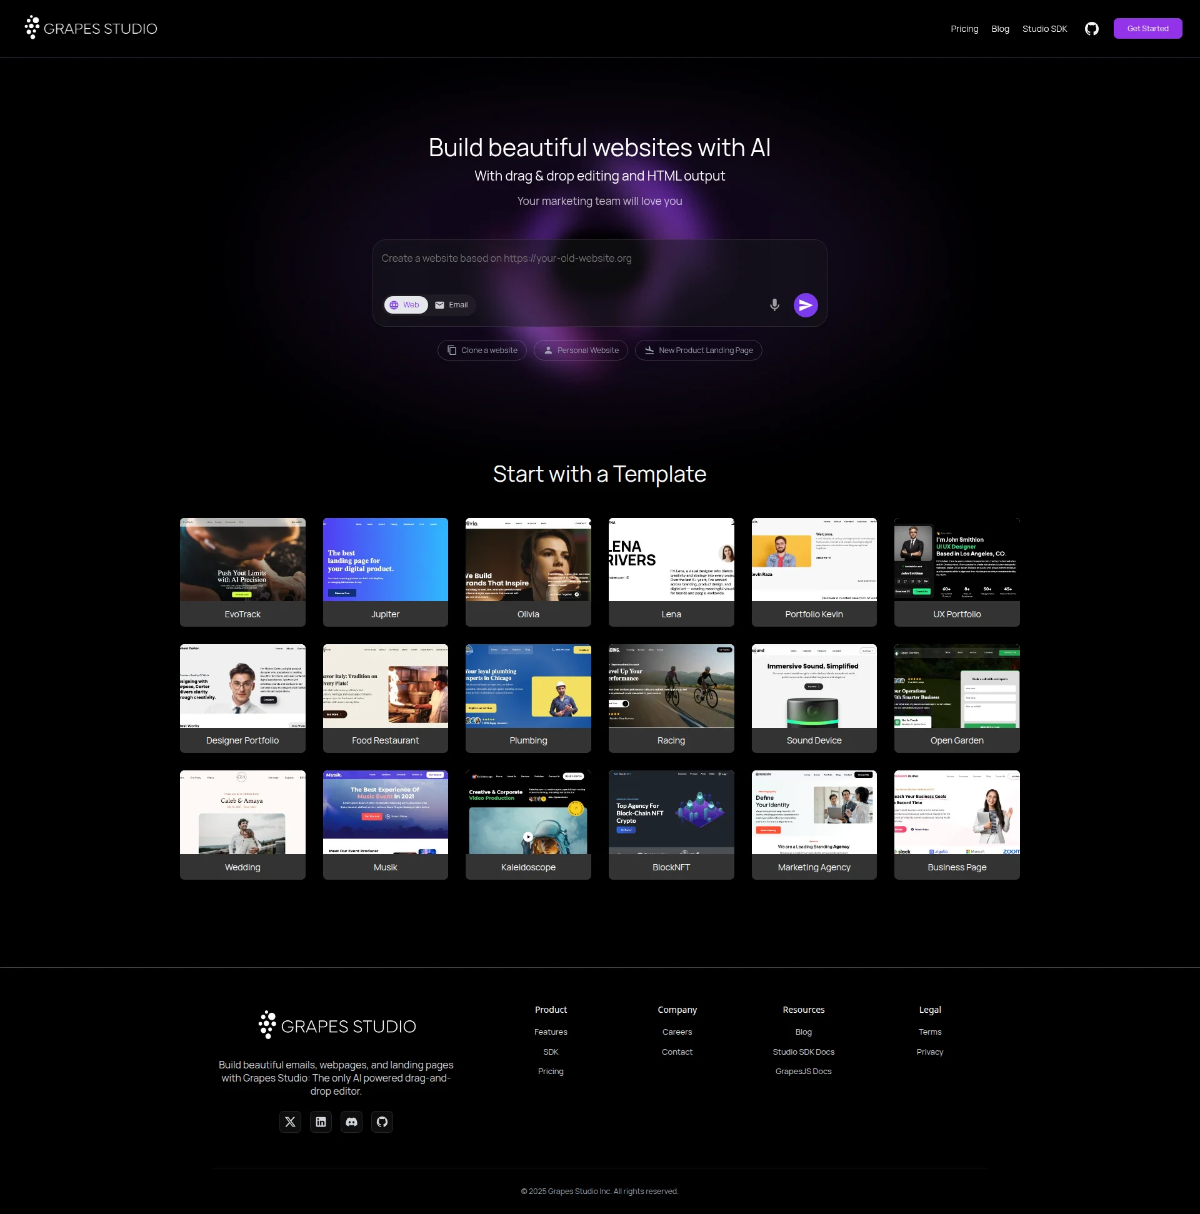1200x1214 pixels.
Task: Click the "Build beautiful websites with AI" headline
Action: 599,147
